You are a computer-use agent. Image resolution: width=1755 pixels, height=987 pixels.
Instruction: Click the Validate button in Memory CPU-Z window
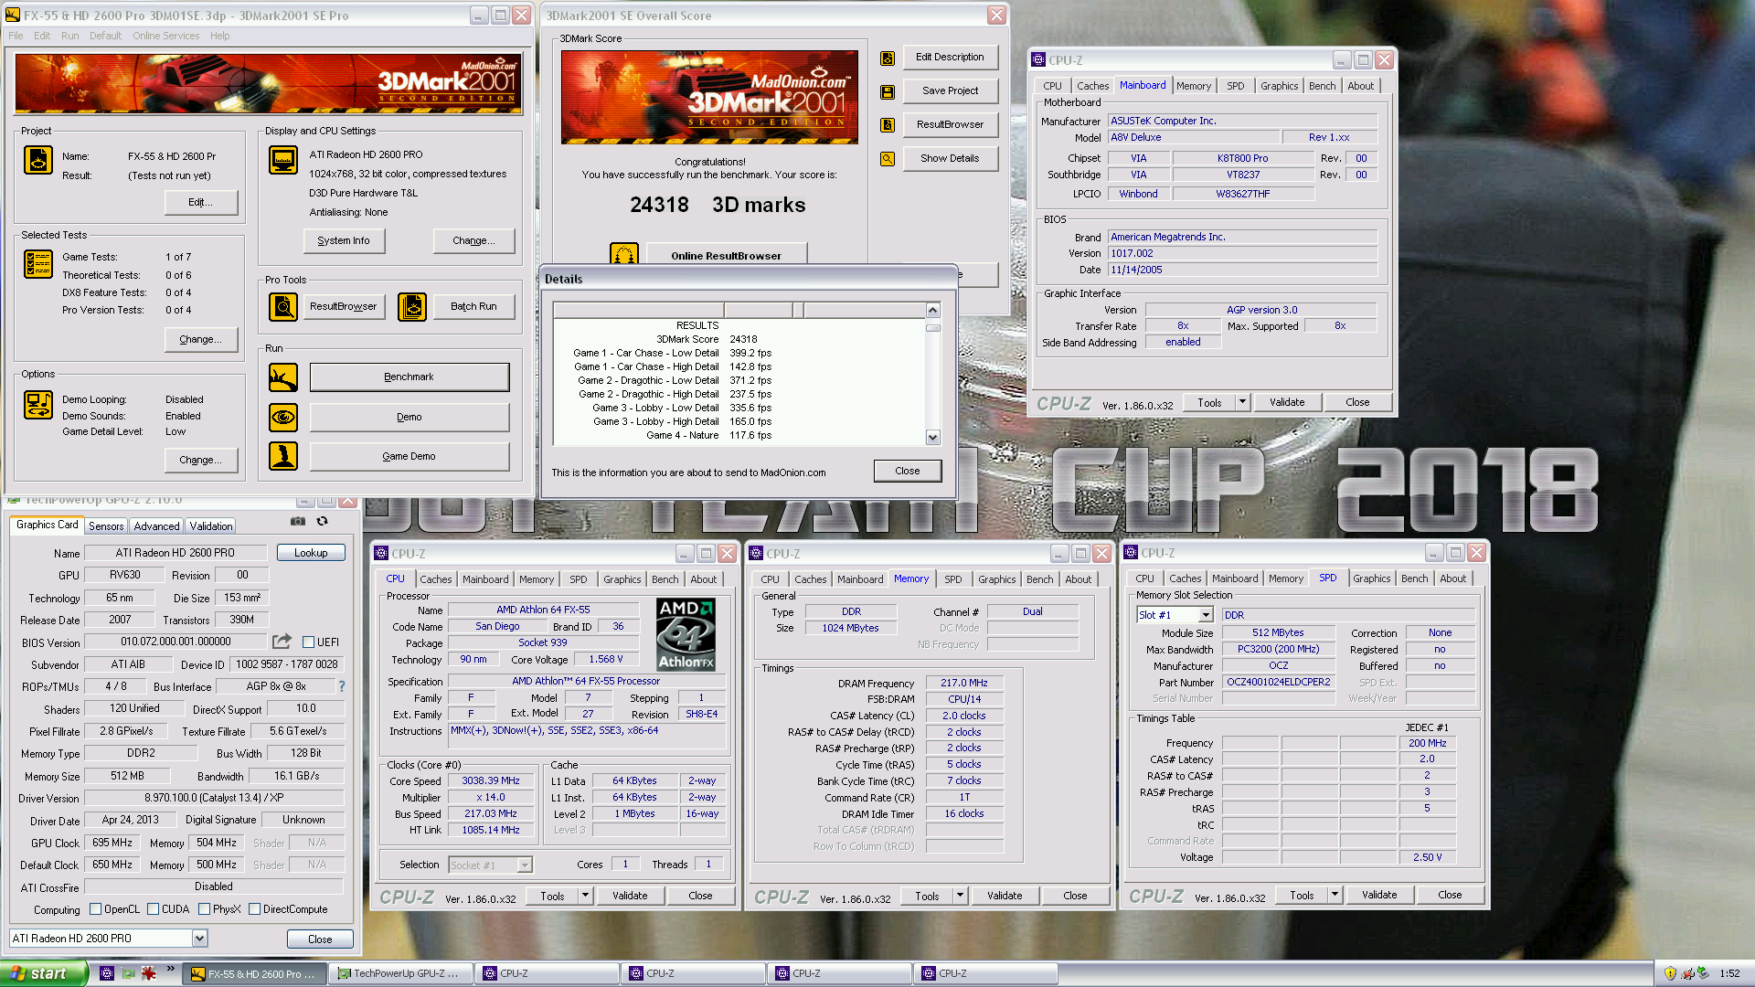(1005, 896)
